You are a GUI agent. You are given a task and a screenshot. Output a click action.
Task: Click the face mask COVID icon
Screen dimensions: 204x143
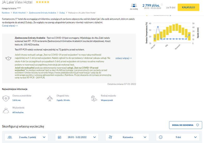tap(8, 58)
